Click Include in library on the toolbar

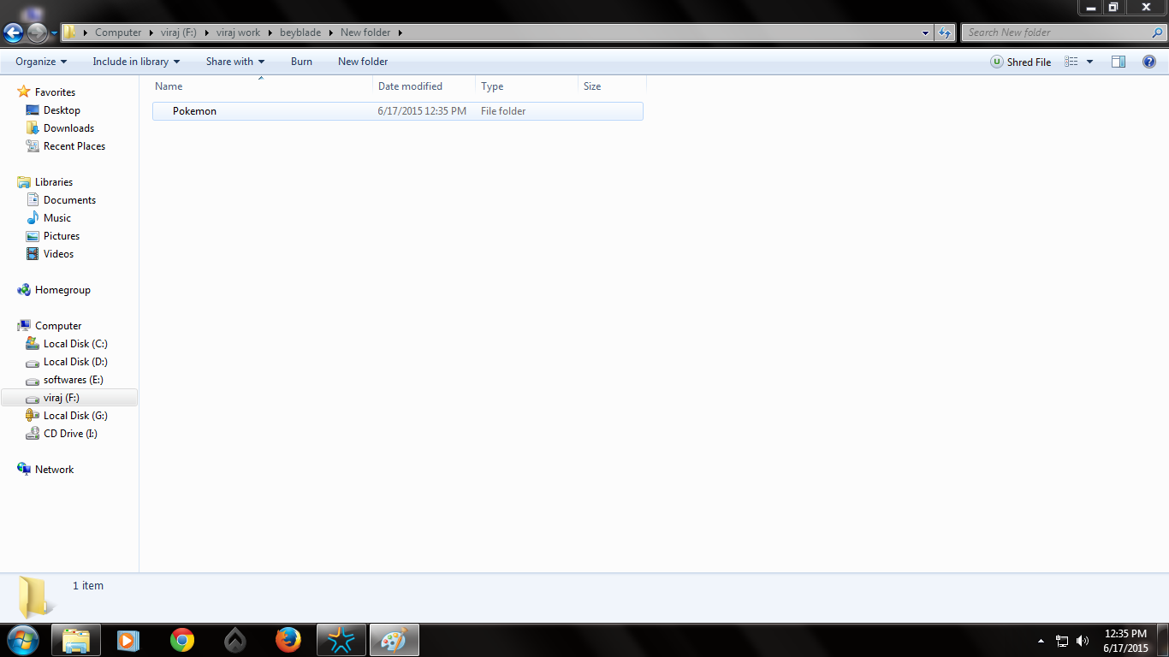pos(135,62)
